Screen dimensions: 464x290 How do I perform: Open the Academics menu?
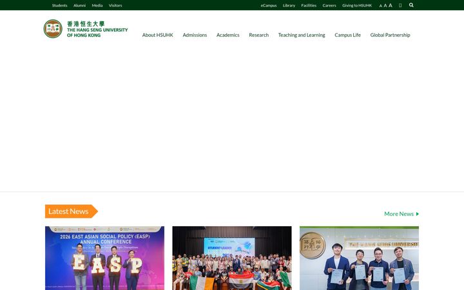(x=228, y=35)
